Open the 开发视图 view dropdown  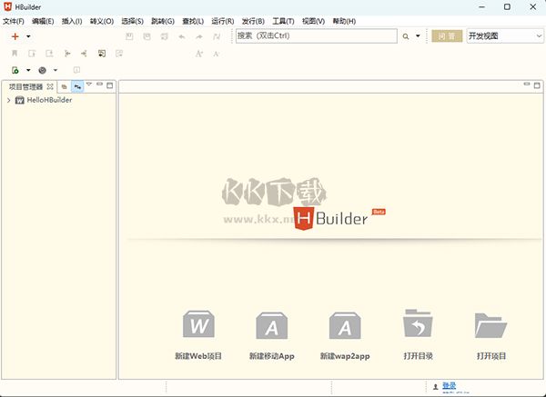[504, 36]
